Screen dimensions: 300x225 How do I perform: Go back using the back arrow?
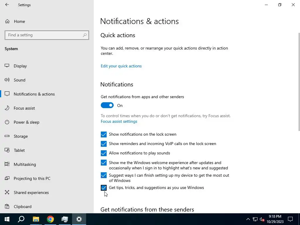(x=7, y=5)
